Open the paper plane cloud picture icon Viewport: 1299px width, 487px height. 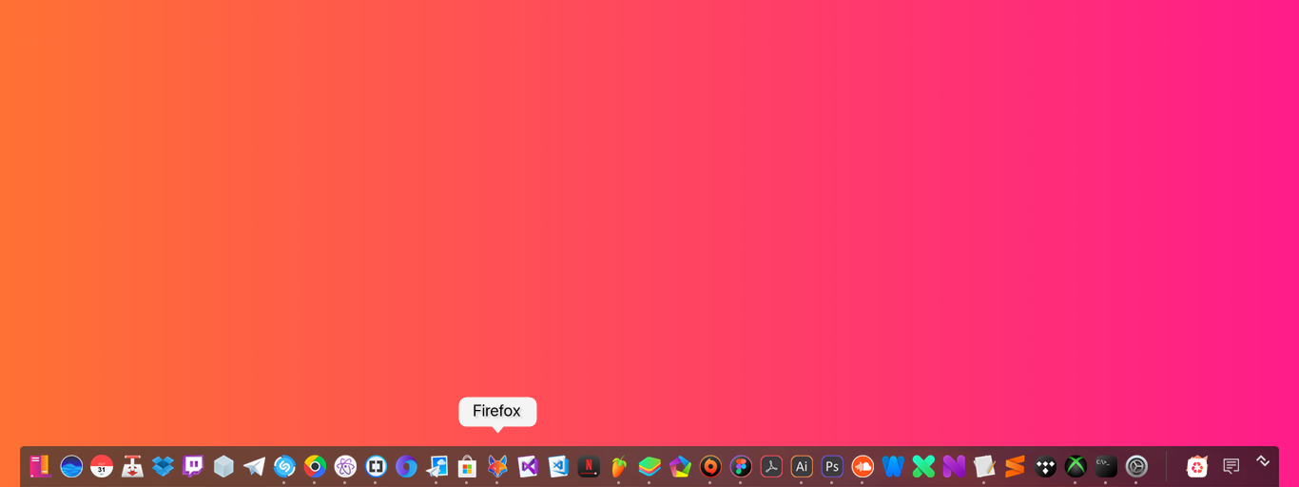[436, 466]
